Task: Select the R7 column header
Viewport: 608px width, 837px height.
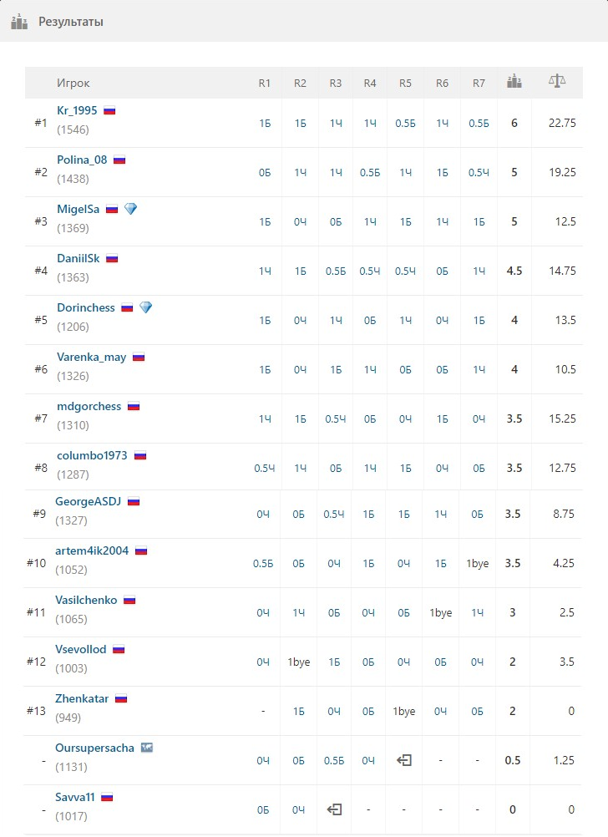Action: coord(479,84)
